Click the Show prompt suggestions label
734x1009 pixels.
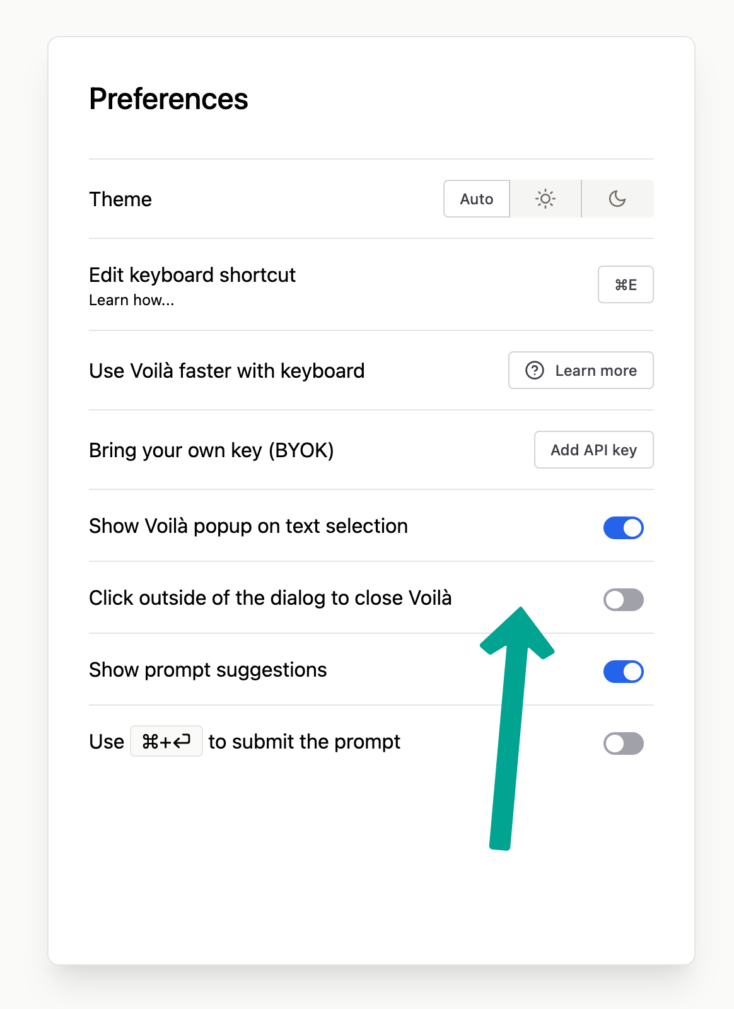pyautogui.click(x=208, y=670)
